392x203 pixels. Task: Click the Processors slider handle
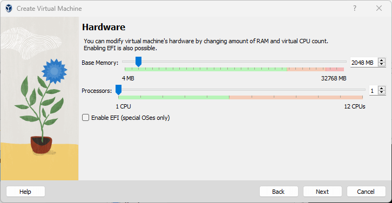pyautogui.click(x=118, y=90)
